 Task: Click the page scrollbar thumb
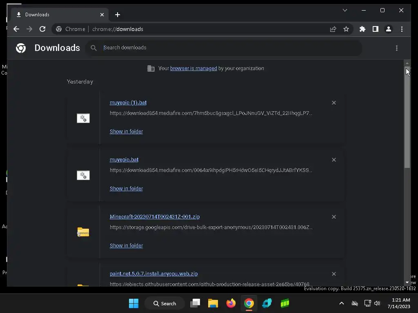[407, 117]
